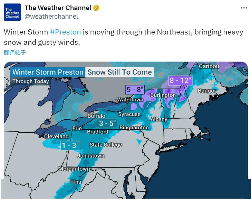This screenshot has height=200, width=252.
Task: Click the Caribou city label on map
Action: pos(209,66)
